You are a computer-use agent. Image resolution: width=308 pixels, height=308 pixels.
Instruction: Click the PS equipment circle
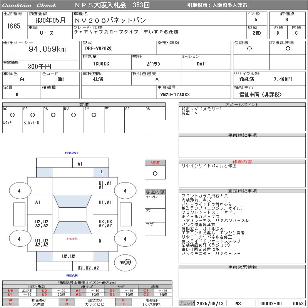click(33, 115)
